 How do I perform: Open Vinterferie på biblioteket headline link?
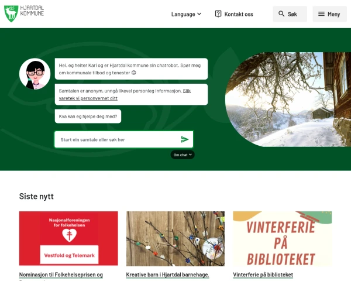(263, 275)
